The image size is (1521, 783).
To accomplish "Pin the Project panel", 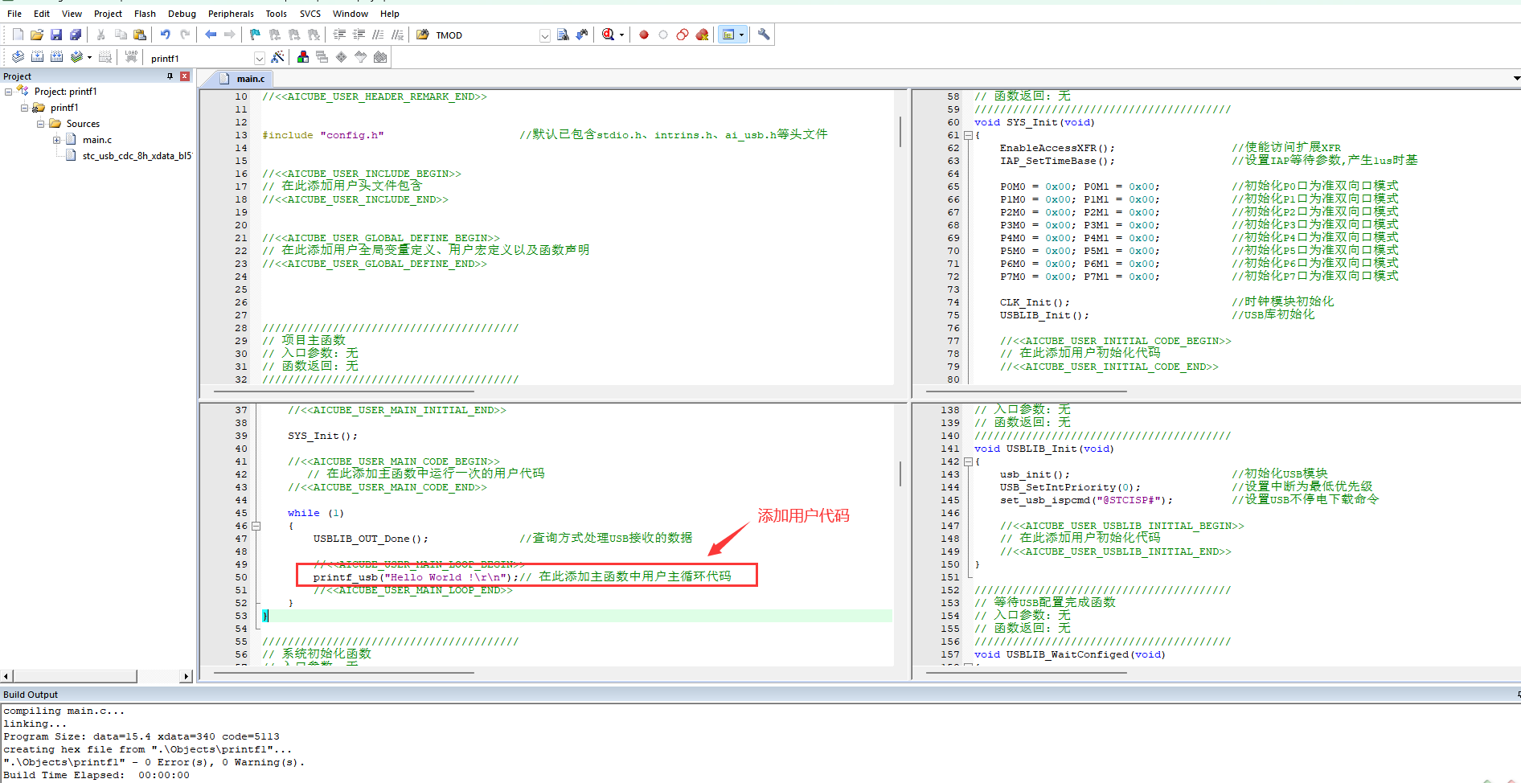I will point(170,76).
